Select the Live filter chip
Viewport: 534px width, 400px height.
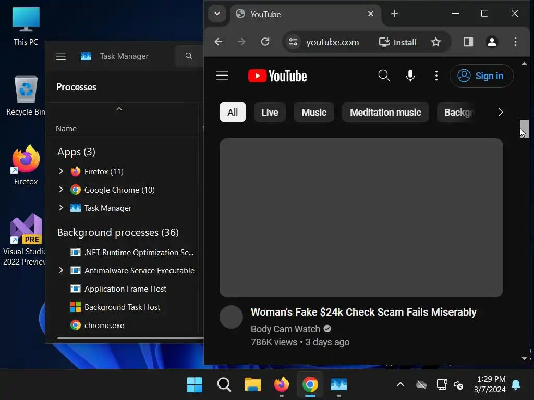(x=270, y=113)
